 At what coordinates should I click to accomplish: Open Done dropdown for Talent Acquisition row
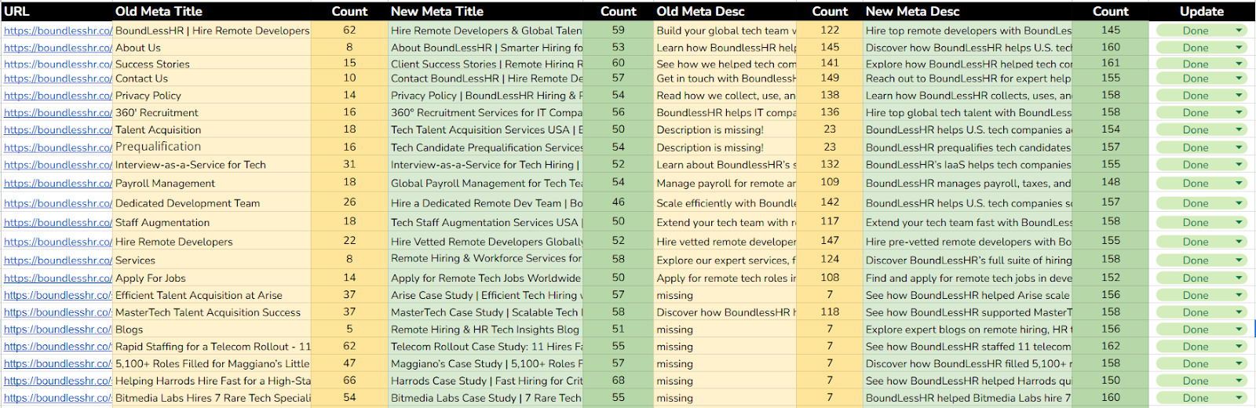[x=1239, y=130]
